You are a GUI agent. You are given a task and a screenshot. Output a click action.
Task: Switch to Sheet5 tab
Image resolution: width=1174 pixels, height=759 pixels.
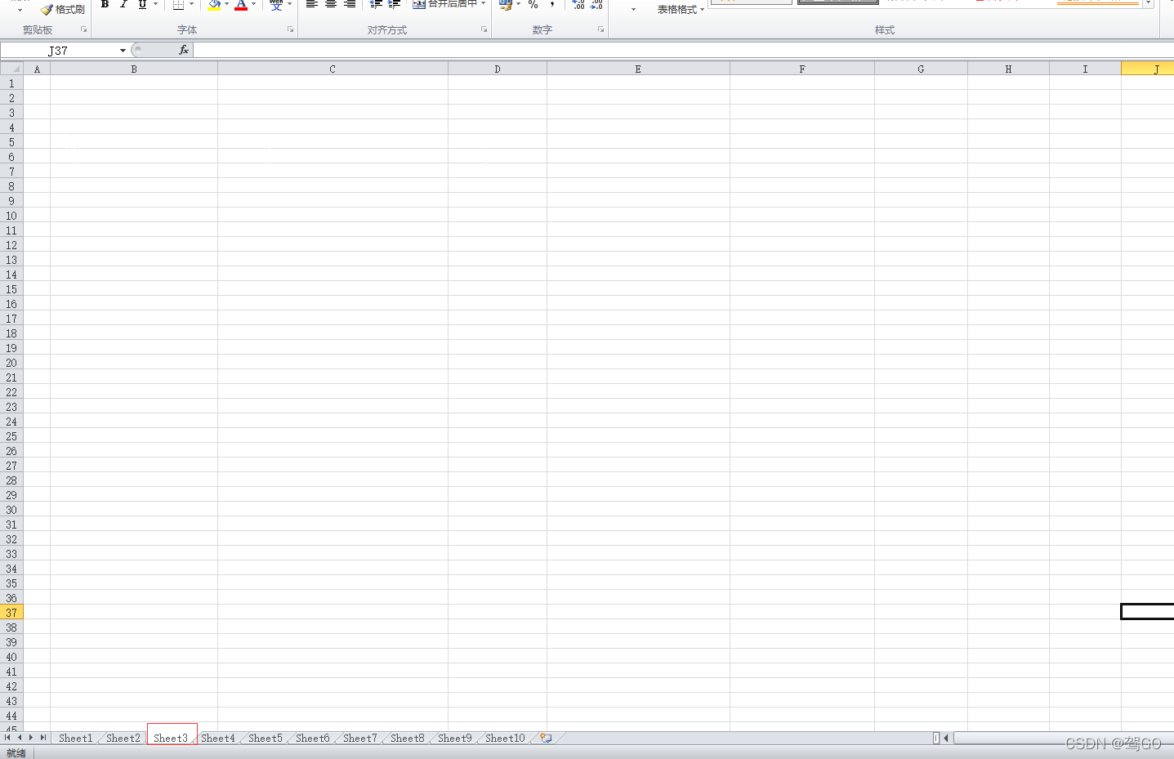click(266, 738)
